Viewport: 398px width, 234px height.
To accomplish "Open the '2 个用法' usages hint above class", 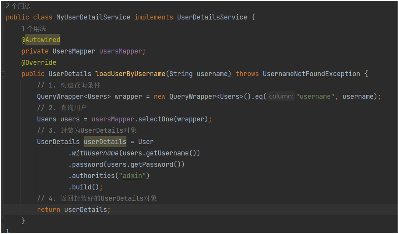I will click(x=18, y=6).
